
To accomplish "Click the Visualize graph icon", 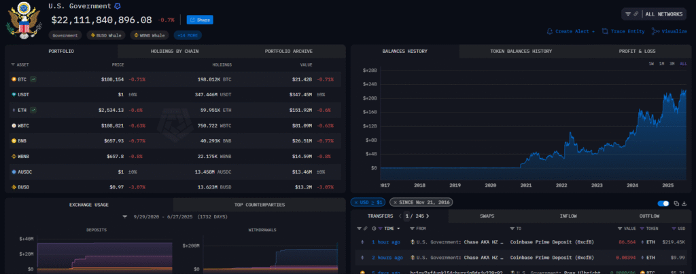I will pos(655,31).
